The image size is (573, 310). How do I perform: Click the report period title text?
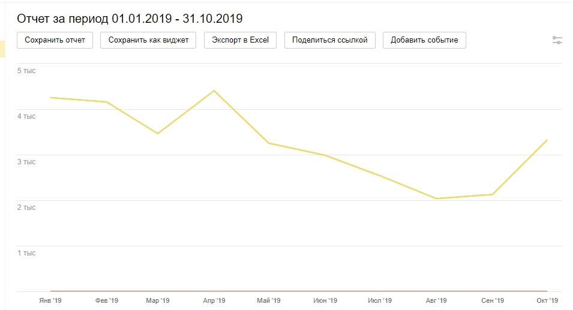(130, 19)
